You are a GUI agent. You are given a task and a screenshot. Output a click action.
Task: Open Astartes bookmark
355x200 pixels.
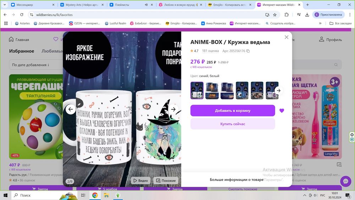click(22, 23)
